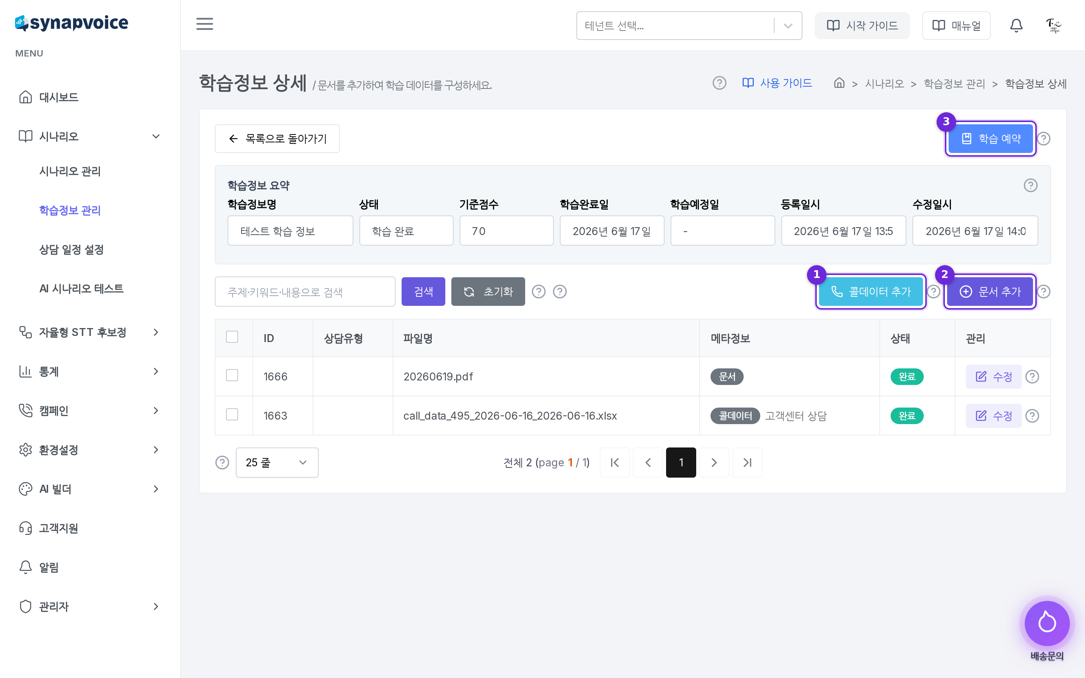This screenshot has height=678, width=1085.
Task: Click the 콜데이터 추가 button
Action: (x=871, y=292)
